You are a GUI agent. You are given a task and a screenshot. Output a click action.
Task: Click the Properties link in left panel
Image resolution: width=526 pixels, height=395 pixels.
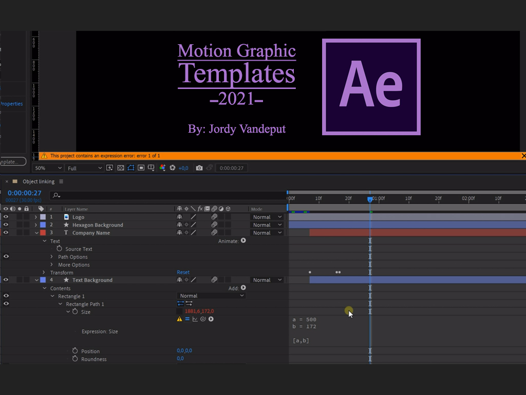click(x=11, y=104)
